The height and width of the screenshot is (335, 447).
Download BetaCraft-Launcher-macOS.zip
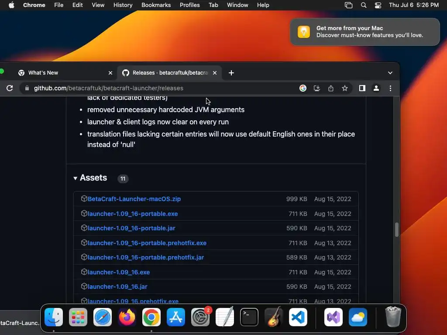pos(134,199)
